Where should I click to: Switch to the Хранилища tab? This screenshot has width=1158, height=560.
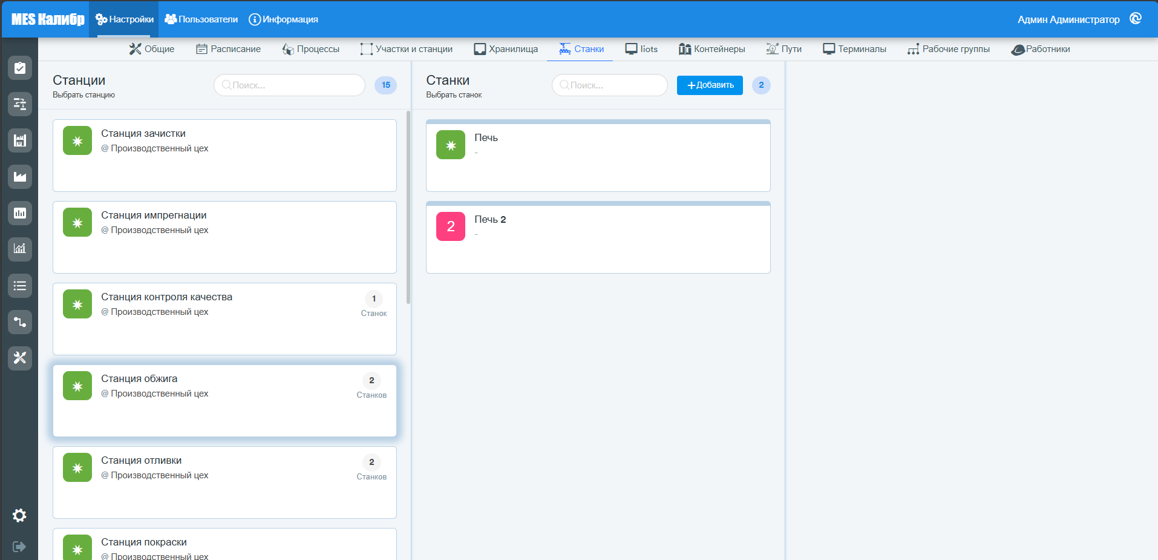(x=506, y=49)
